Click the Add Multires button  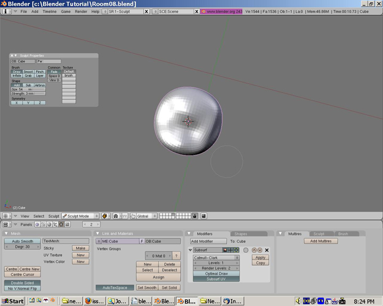321,241
